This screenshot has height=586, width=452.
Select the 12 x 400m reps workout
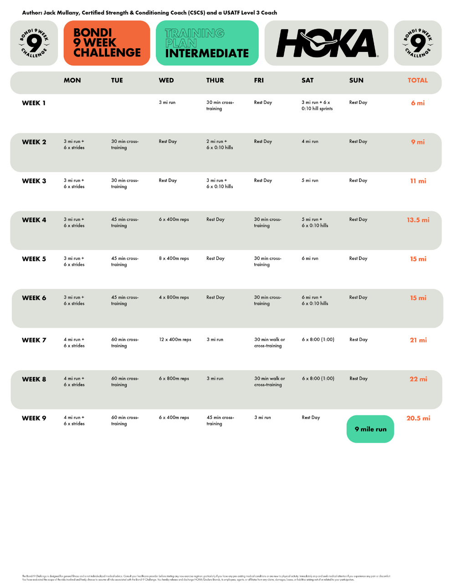click(175, 340)
